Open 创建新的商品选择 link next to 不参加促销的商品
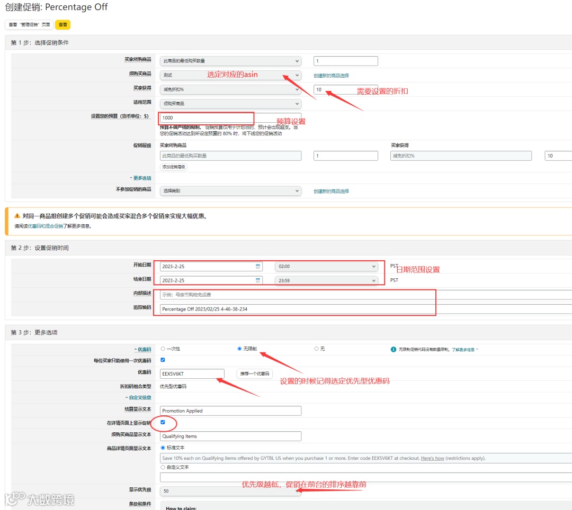The height and width of the screenshot is (510, 572). [x=331, y=192]
